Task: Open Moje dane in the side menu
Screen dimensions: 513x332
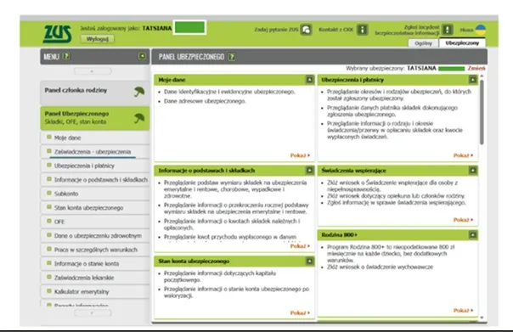Action: (95, 138)
